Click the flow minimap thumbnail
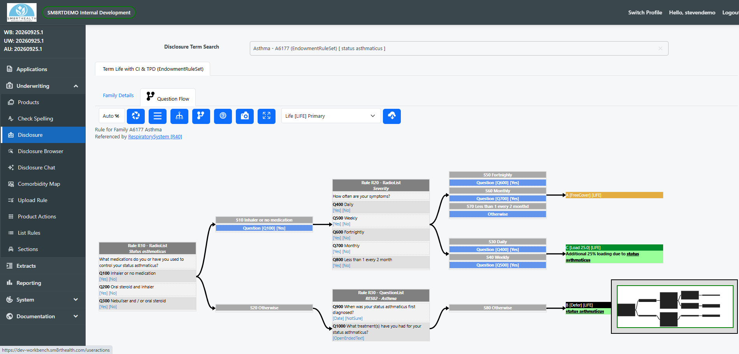 [674, 307]
